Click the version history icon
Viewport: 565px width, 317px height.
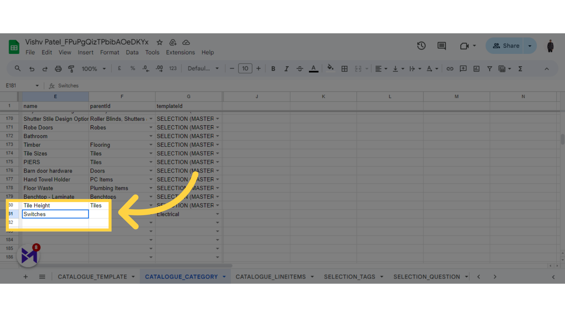coord(421,46)
